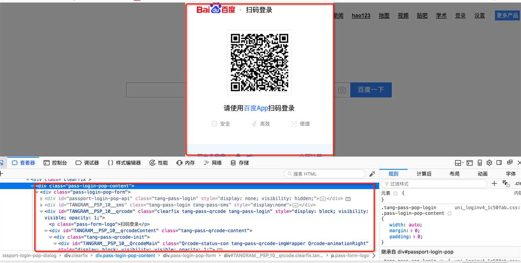Image resolution: width=521 pixels, height=263 pixels.
Task: Open the 查看器 inspector tab
Action: 24,163
